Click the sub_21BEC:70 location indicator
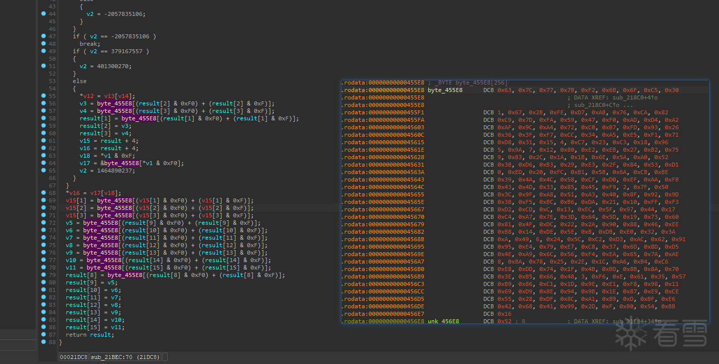Screen dimensions: 719x364 point(125,357)
